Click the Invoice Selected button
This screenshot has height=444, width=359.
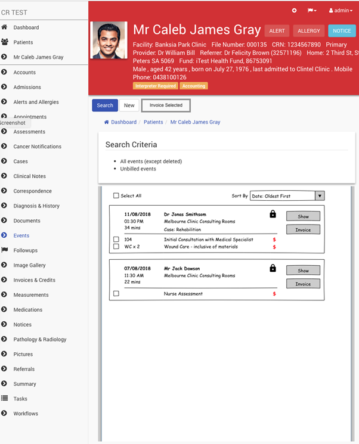click(166, 105)
